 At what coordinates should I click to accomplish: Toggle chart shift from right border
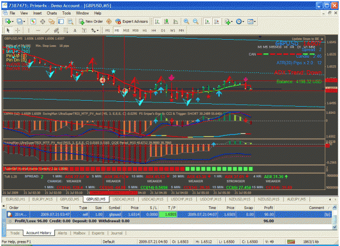pos(217,21)
